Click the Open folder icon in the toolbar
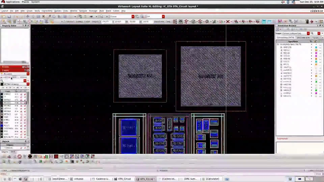 (4, 16)
